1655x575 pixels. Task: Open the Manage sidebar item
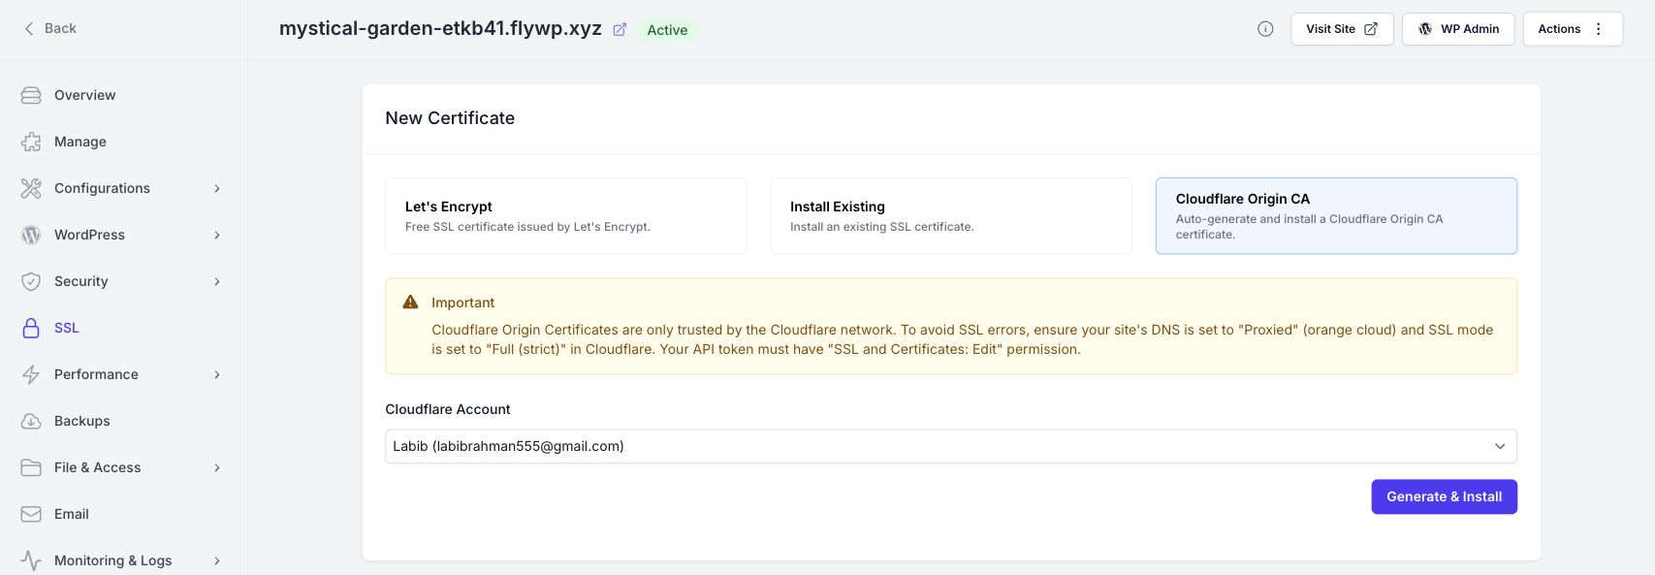coord(122,142)
